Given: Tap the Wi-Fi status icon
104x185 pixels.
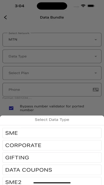Looking at the screenshot, I should (x=83, y=6).
